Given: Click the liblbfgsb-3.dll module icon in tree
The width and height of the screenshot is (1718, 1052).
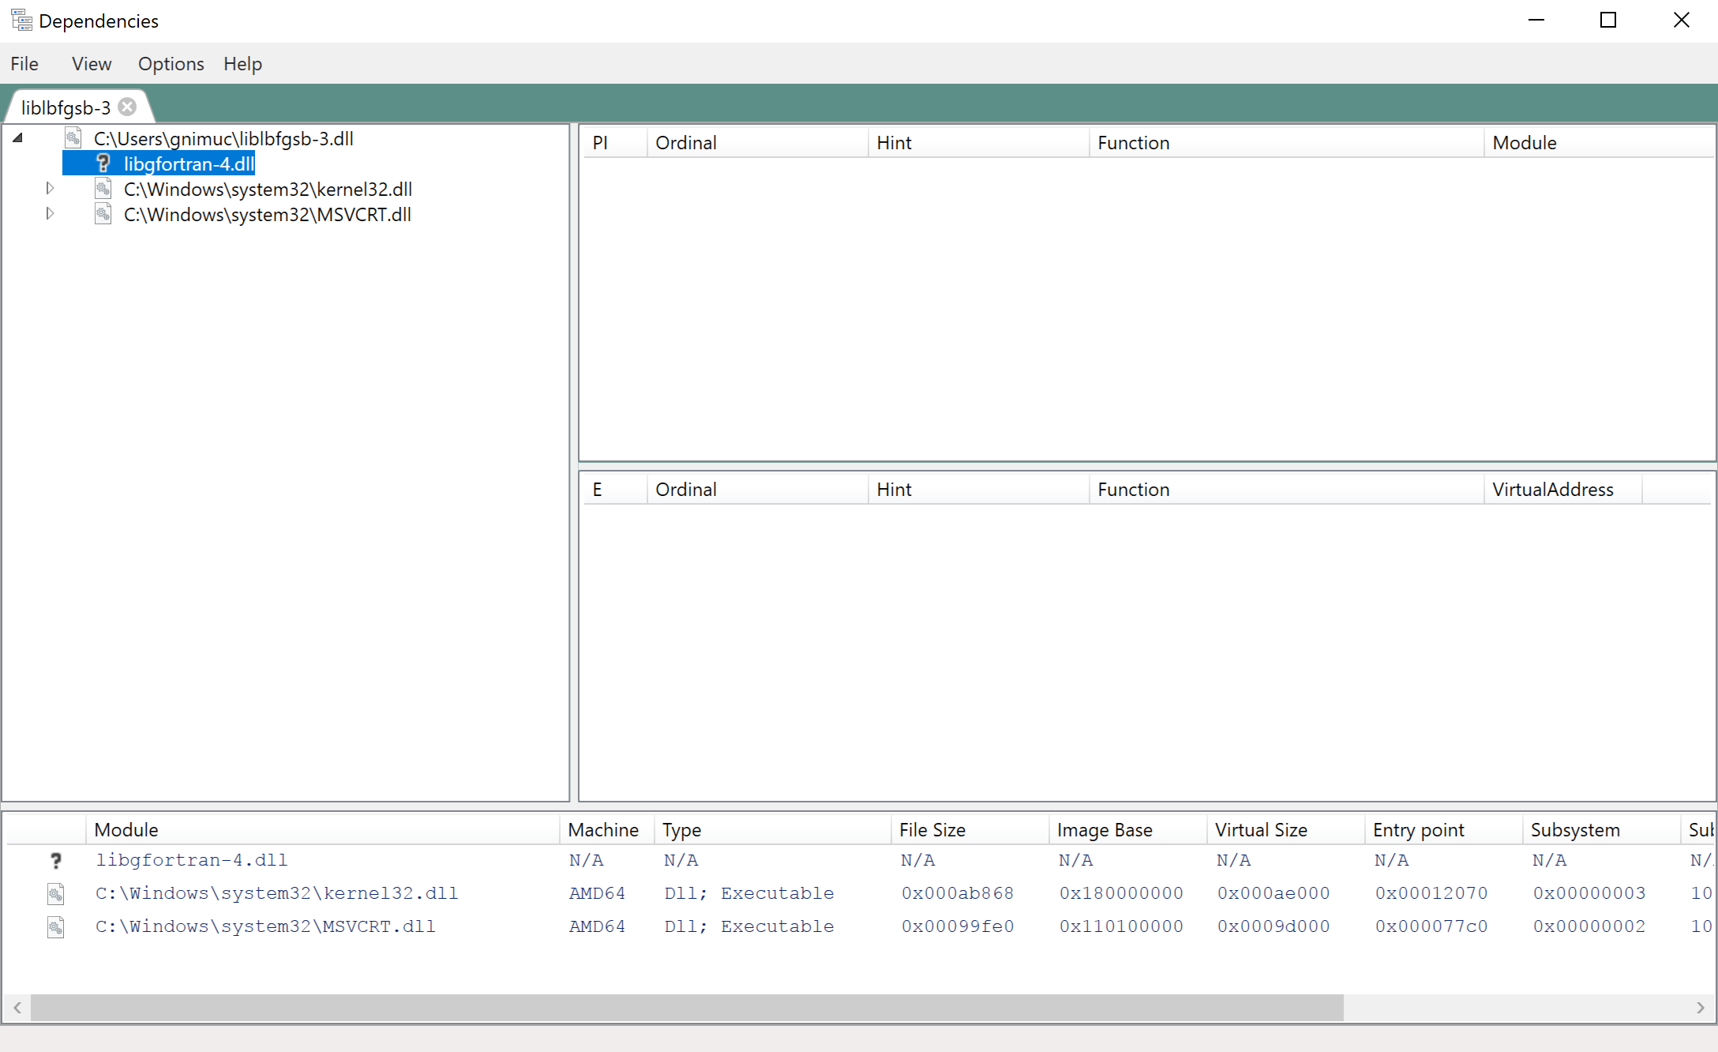Looking at the screenshot, I should (73, 137).
